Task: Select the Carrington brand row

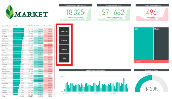Action: coord(27,55)
